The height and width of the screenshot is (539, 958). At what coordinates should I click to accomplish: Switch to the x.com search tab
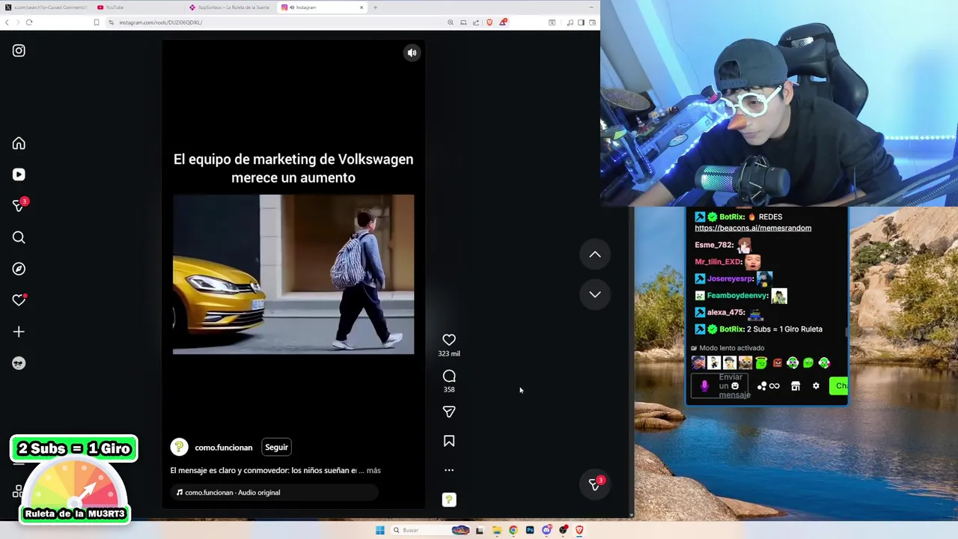[46, 7]
